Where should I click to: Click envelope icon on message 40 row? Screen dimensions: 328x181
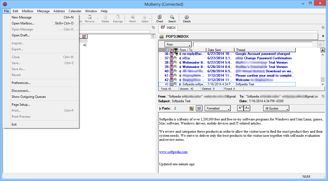pos(172,71)
